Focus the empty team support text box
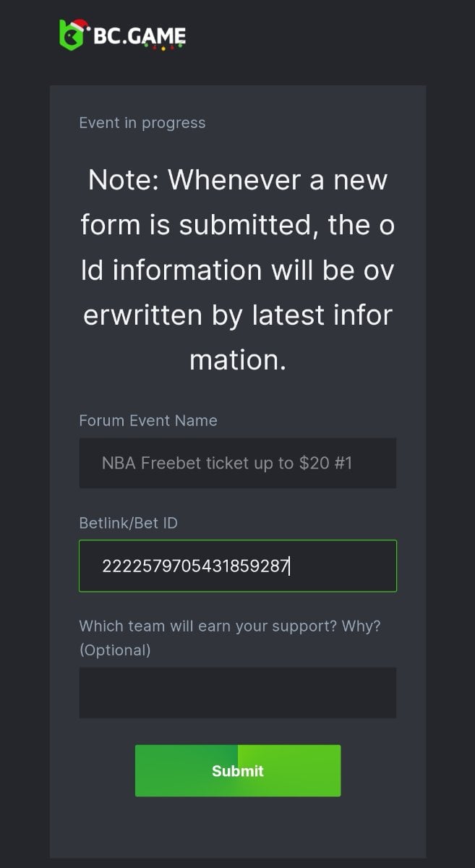 237,693
